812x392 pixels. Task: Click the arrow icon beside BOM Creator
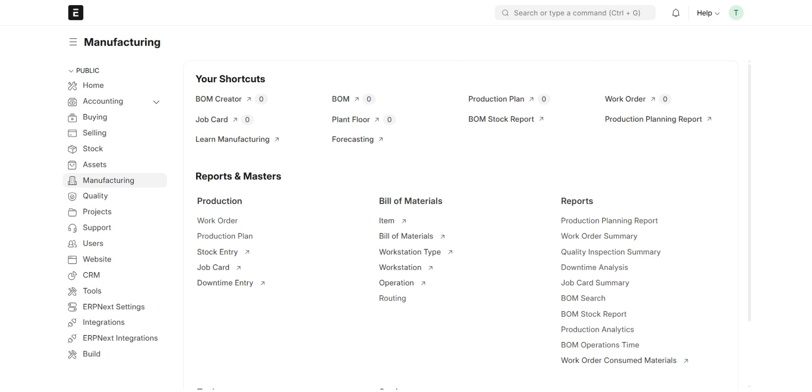(249, 99)
